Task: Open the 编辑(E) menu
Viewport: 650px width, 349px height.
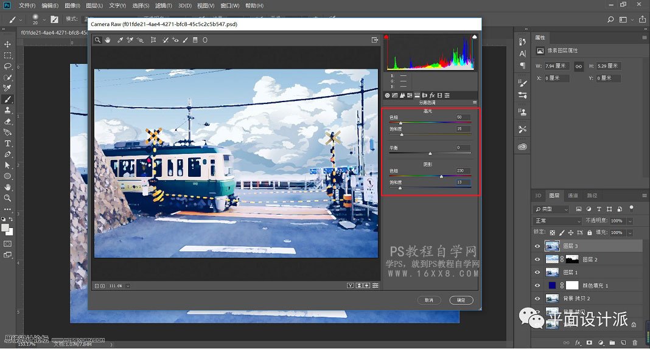Action: pyautogui.click(x=50, y=5)
